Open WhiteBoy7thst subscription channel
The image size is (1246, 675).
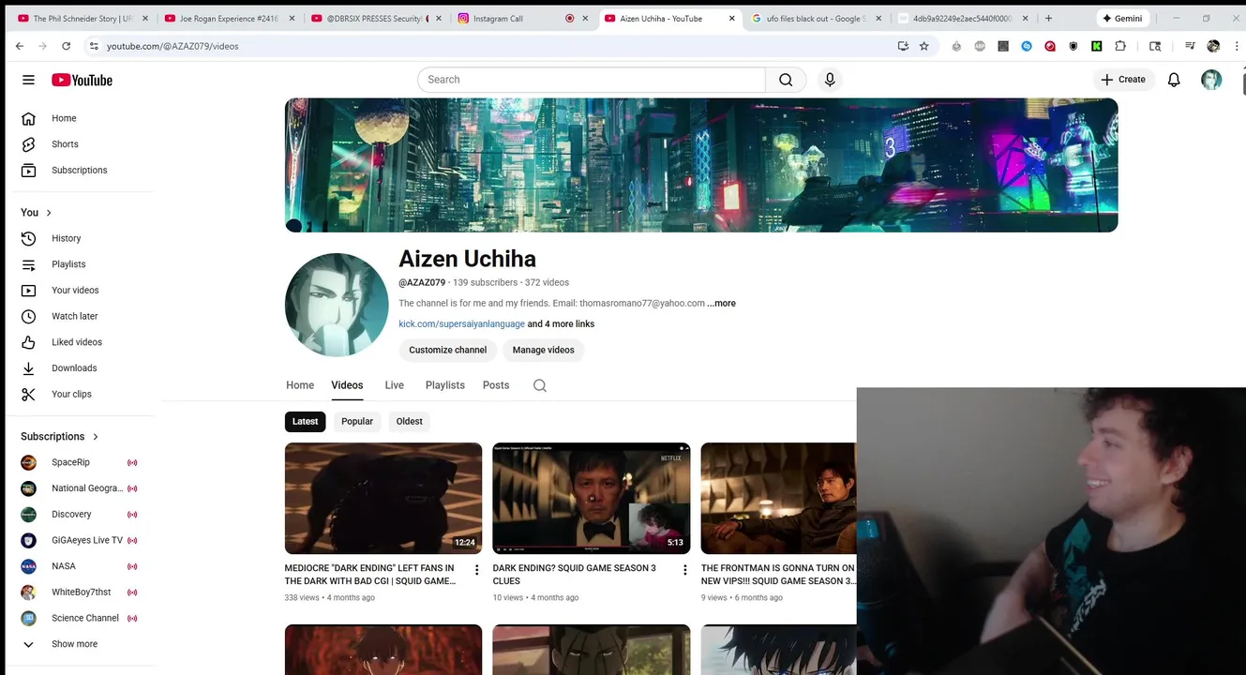tap(83, 592)
